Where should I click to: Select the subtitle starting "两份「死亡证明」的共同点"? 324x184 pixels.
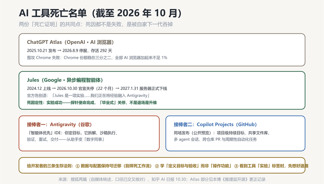click(96, 24)
